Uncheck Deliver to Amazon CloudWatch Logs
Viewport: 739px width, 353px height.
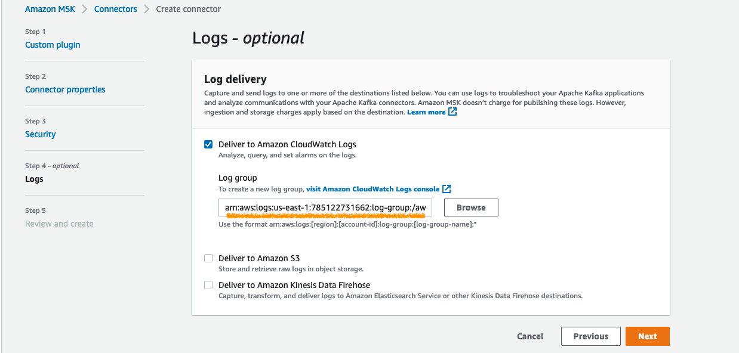pos(208,144)
